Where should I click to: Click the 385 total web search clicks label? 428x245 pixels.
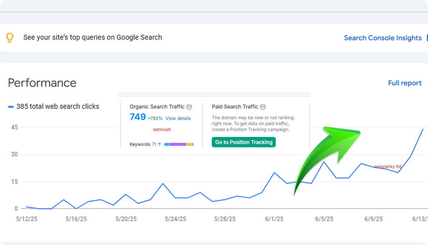pos(58,107)
